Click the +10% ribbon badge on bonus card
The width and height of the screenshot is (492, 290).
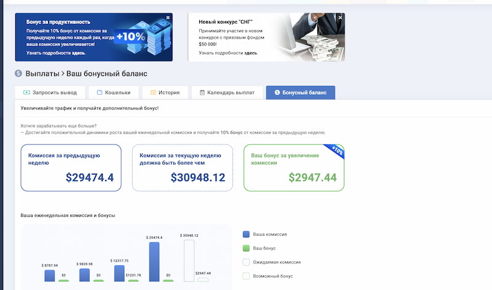pos(338,151)
